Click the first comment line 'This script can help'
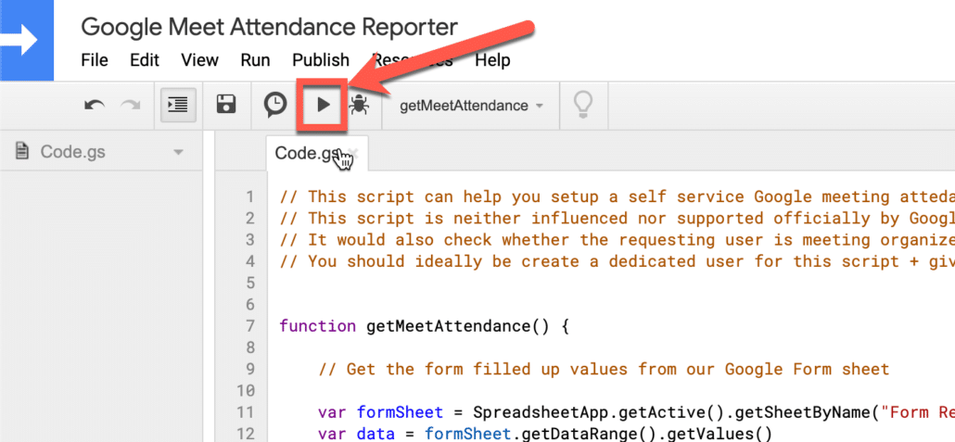 coord(617,196)
